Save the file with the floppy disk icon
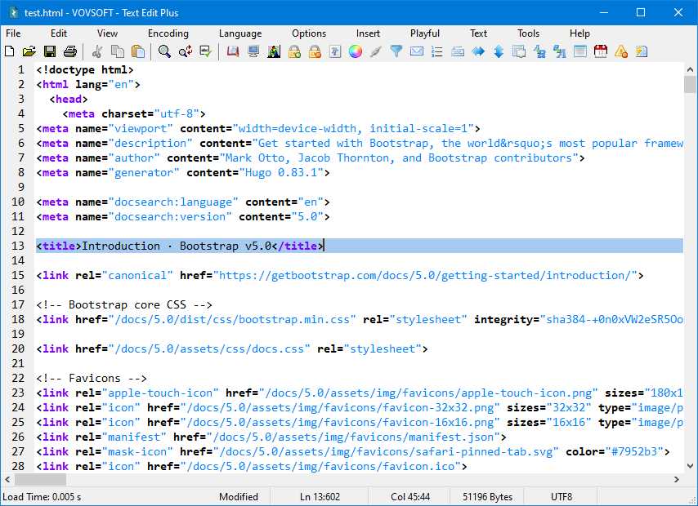698x506 pixels. [x=49, y=51]
